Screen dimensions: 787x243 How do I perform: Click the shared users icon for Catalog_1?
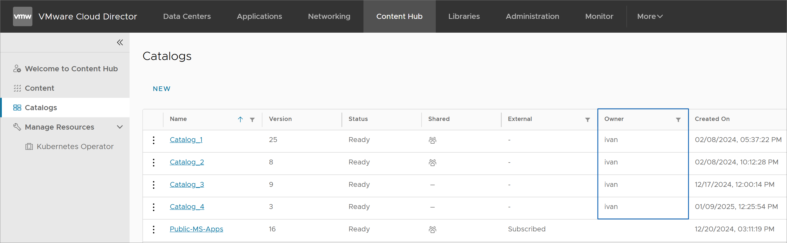click(433, 140)
